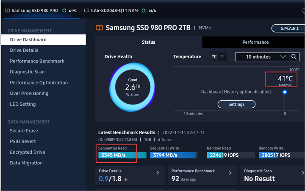This screenshot has width=305, height=191.
Task: Open Diagnostic Scan in sidebar
Action: tap(27, 72)
